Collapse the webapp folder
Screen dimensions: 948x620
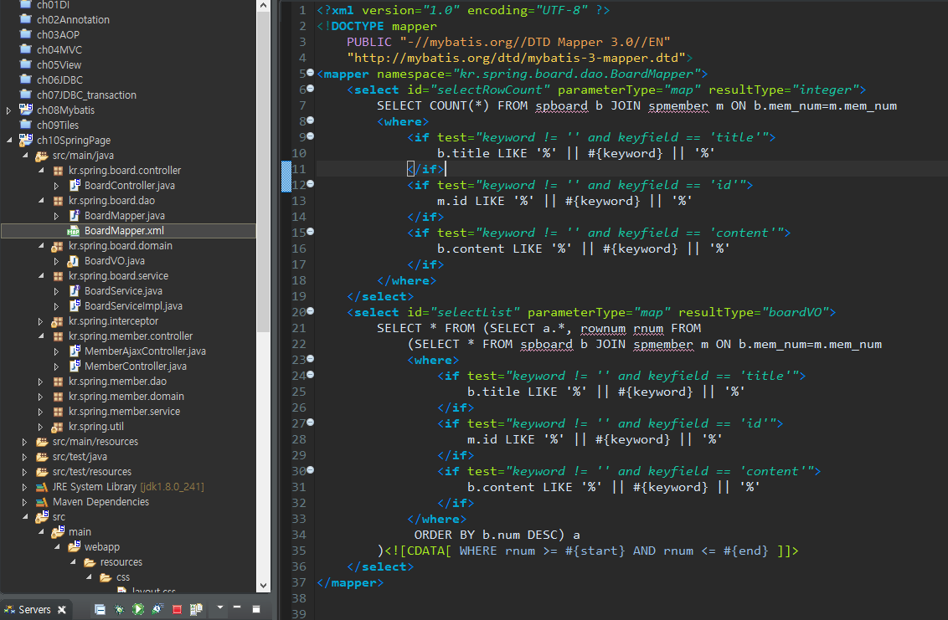[57, 547]
